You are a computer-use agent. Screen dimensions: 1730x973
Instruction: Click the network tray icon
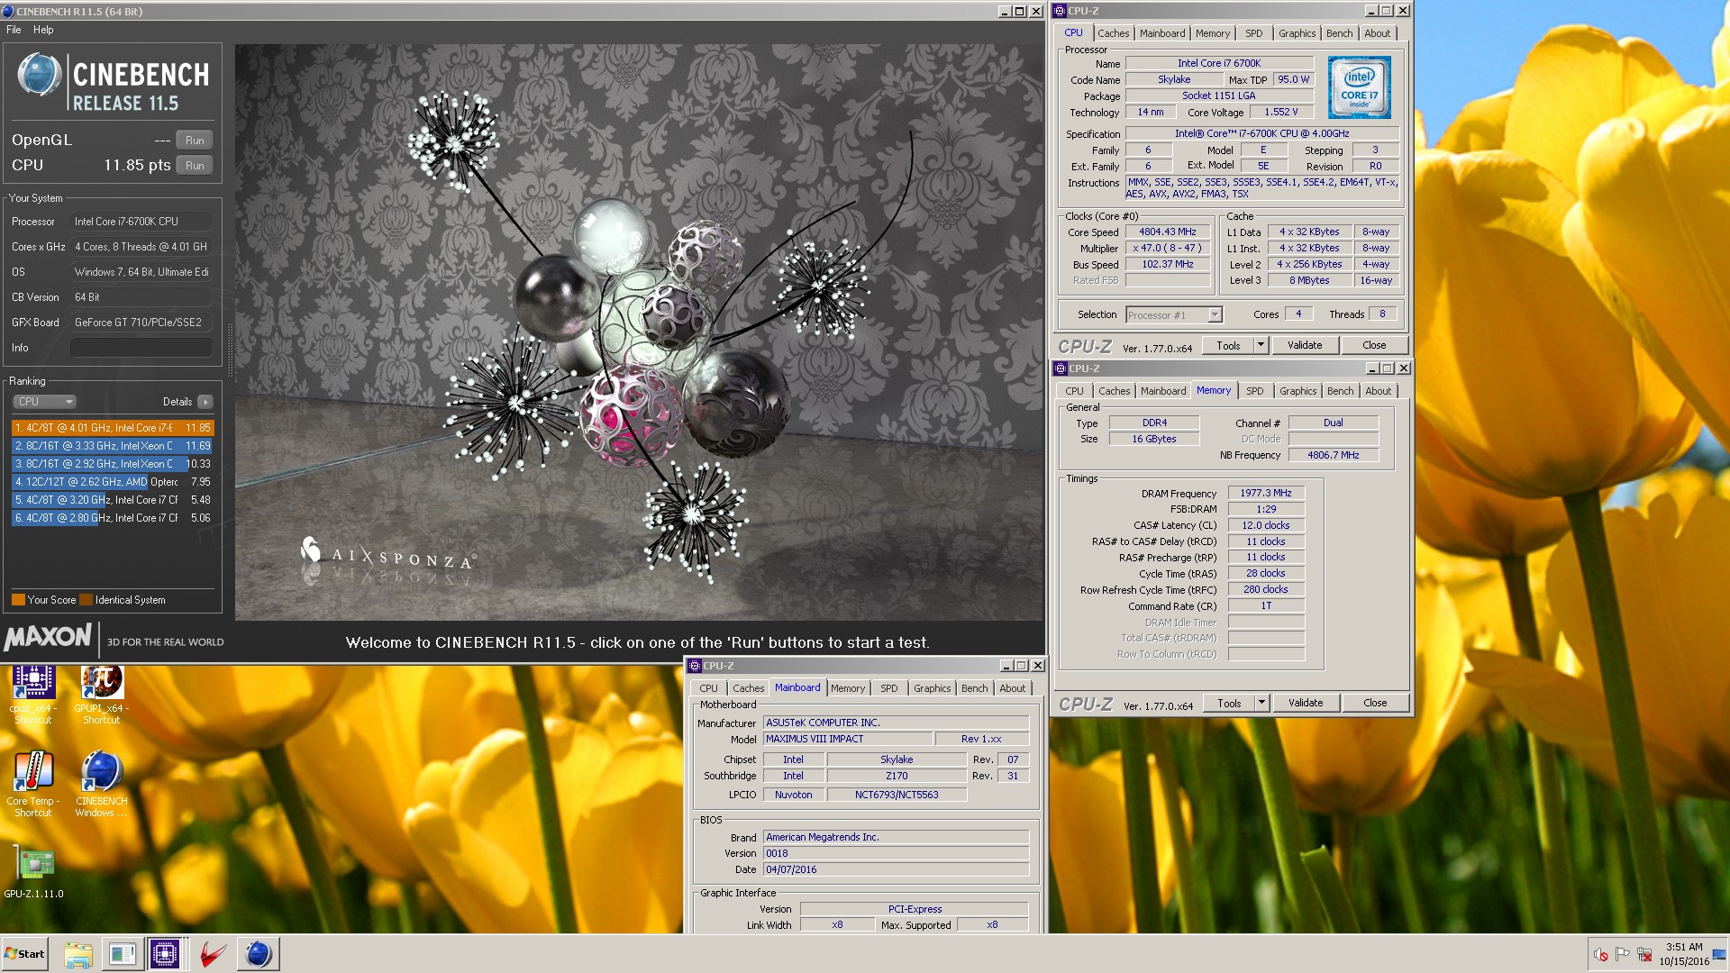(1644, 954)
